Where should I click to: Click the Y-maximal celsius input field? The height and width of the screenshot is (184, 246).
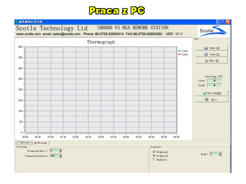click(55, 156)
